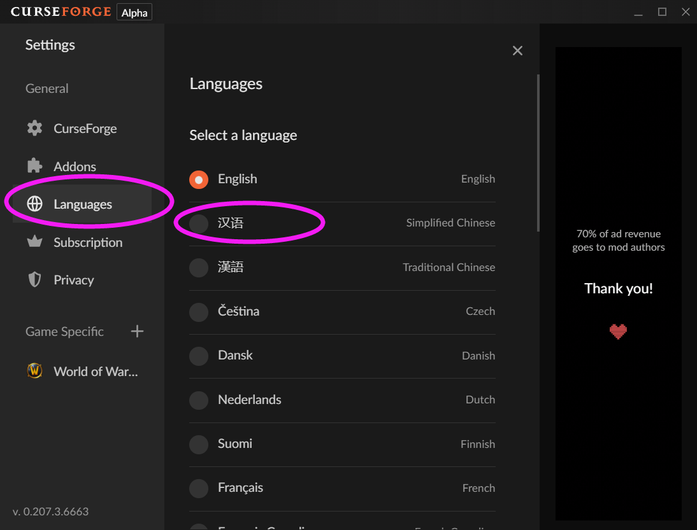
Task: Select the Simplified Chinese radio button
Action: [199, 223]
